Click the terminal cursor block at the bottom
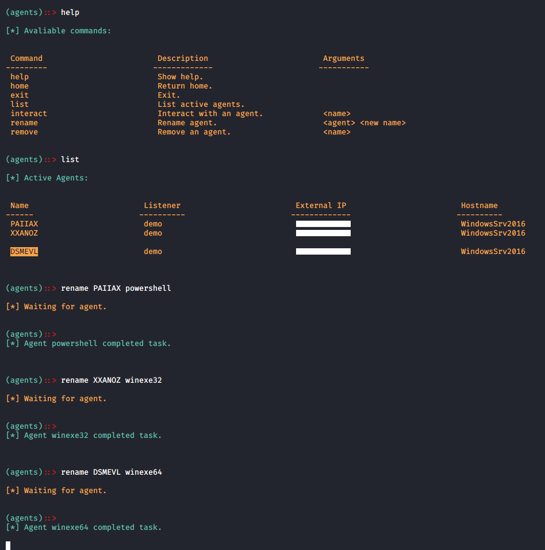The image size is (545, 550). click(x=8, y=545)
